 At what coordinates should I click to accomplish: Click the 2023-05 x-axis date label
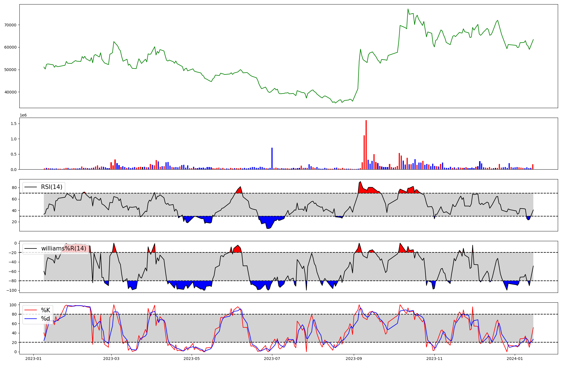point(192,358)
